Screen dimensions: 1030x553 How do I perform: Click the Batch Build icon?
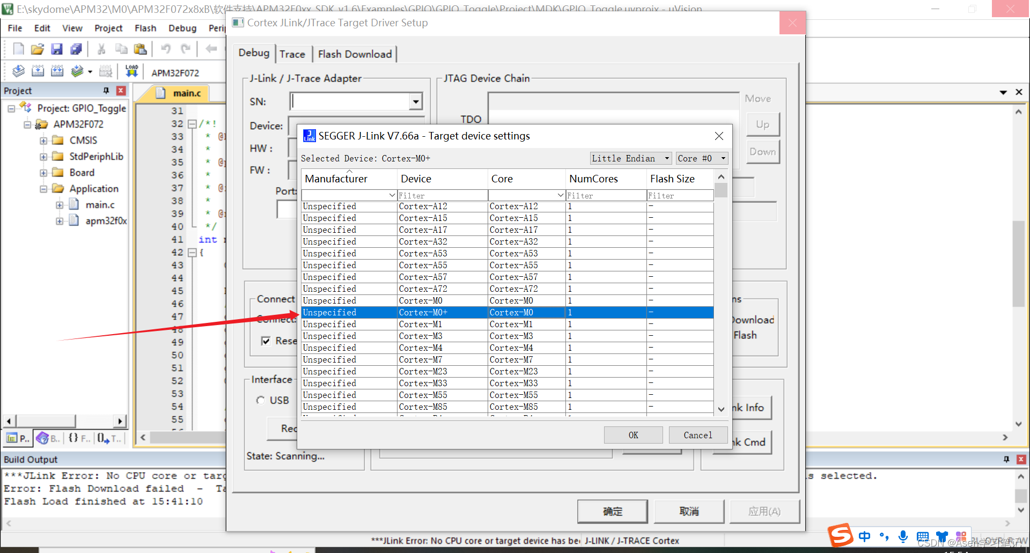[77, 71]
